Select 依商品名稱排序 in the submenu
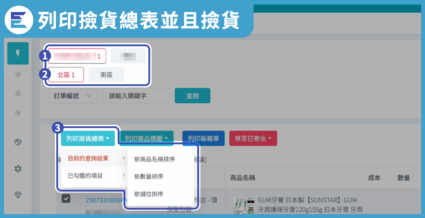425x218 pixels. (154, 159)
